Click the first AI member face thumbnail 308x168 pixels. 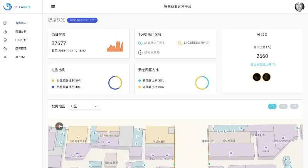pyautogui.click(x=257, y=77)
